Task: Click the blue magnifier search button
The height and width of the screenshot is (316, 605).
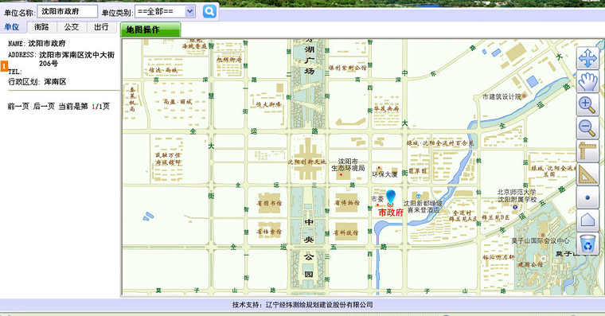Action: coord(209,12)
